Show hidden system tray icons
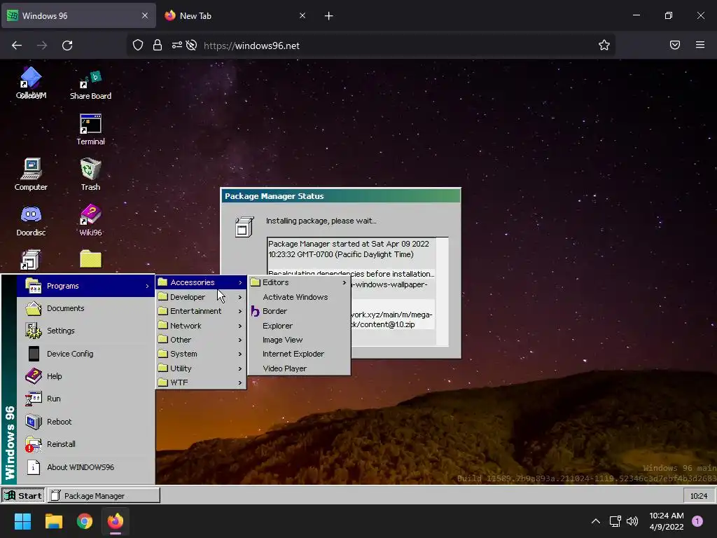The height and width of the screenshot is (538, 717). point(596,521)
